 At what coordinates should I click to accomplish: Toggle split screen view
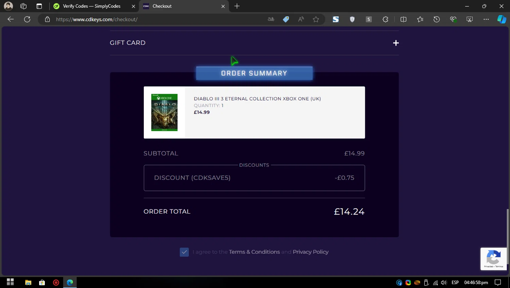click(404, 19)
